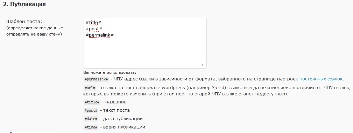The width and height of the screenshot is (353, 133).
Task: Click the #permalink# code tag in the help list
Action: click(x=96, y=79)
